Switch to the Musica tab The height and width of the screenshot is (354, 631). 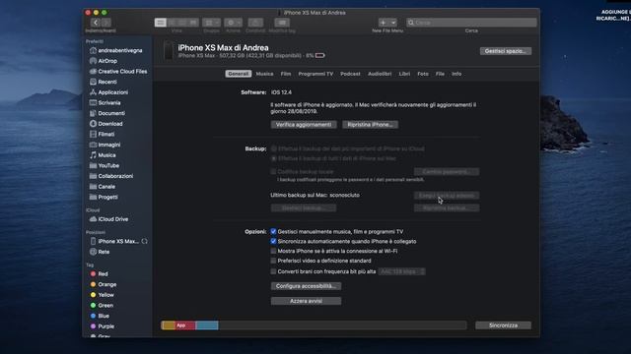point(264,74)
